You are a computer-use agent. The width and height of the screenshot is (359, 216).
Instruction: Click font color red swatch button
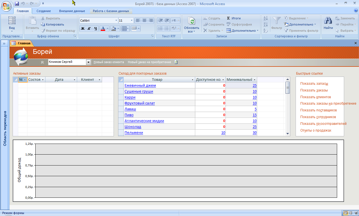point(103,28)
